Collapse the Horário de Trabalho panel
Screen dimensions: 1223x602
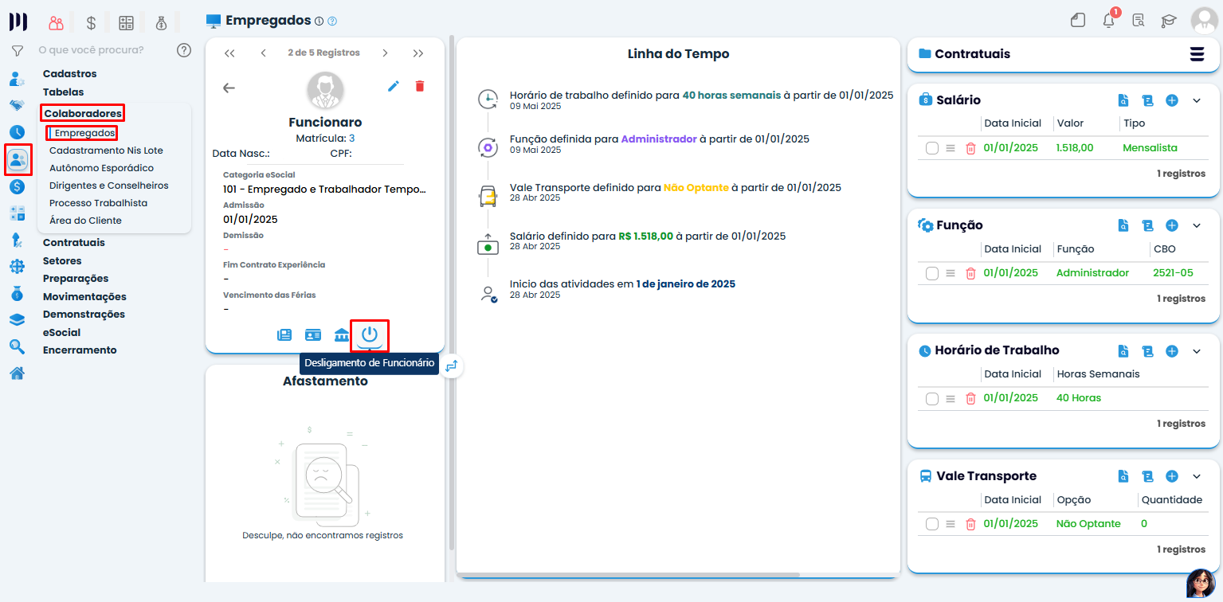coord(1196,351)
